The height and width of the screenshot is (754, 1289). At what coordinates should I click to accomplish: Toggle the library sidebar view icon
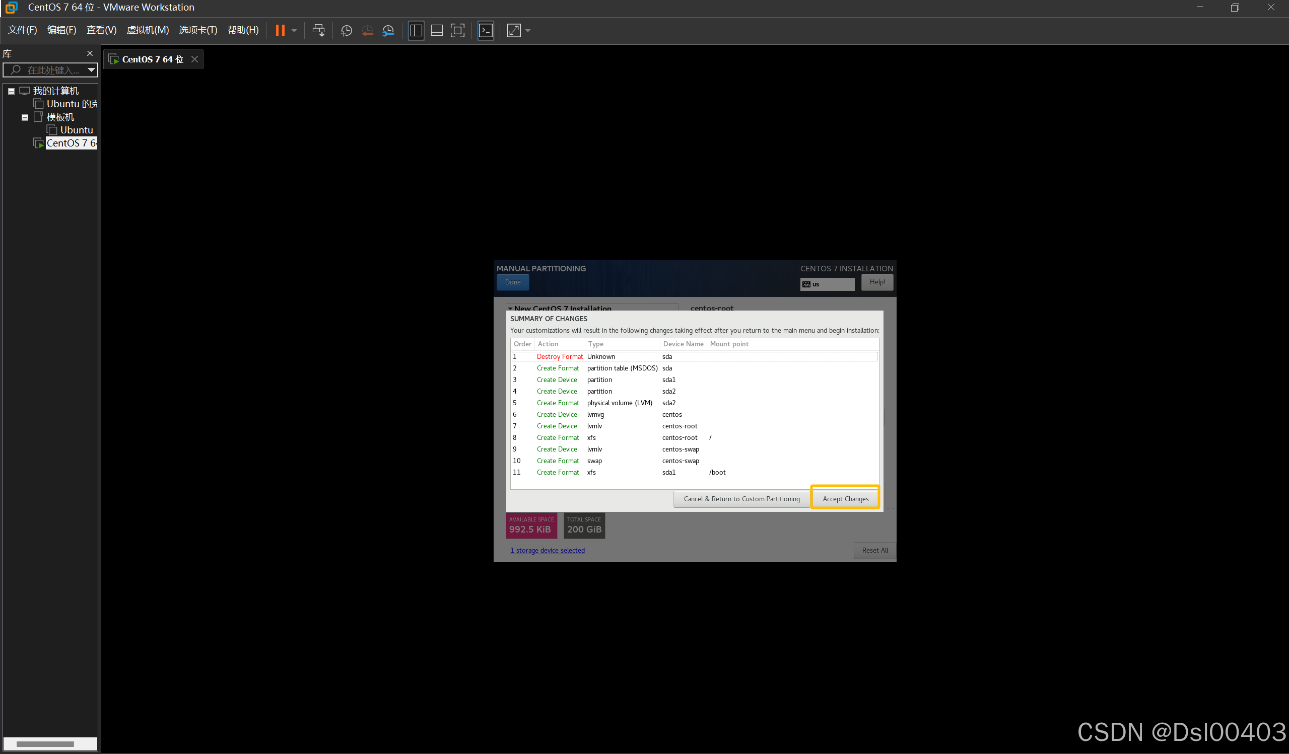click(416, 31)
